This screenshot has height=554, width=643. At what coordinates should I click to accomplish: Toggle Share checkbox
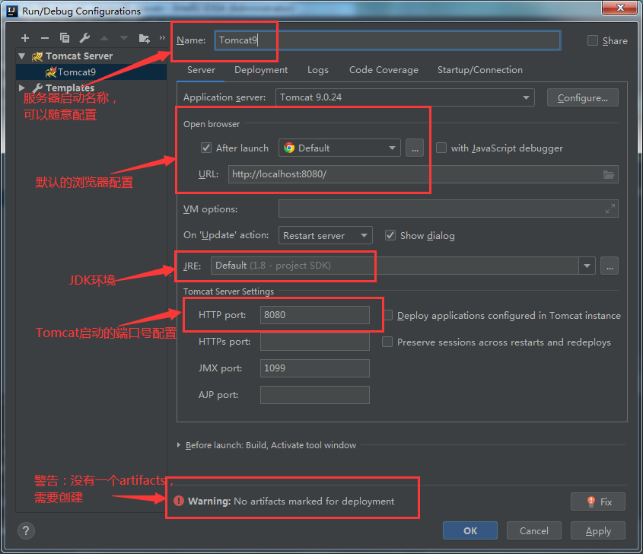[592, 40]
